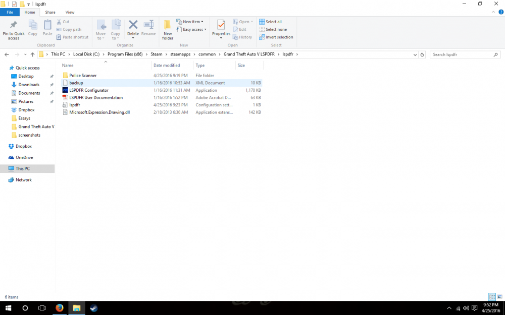This screenshot has height=315, width=505.
Task: Open Pictures in the sidebar
Action: point(26,101)
